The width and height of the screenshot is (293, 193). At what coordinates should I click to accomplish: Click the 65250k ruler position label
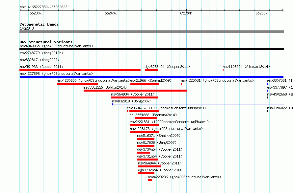pyautogui.click(x=186, y=13)
